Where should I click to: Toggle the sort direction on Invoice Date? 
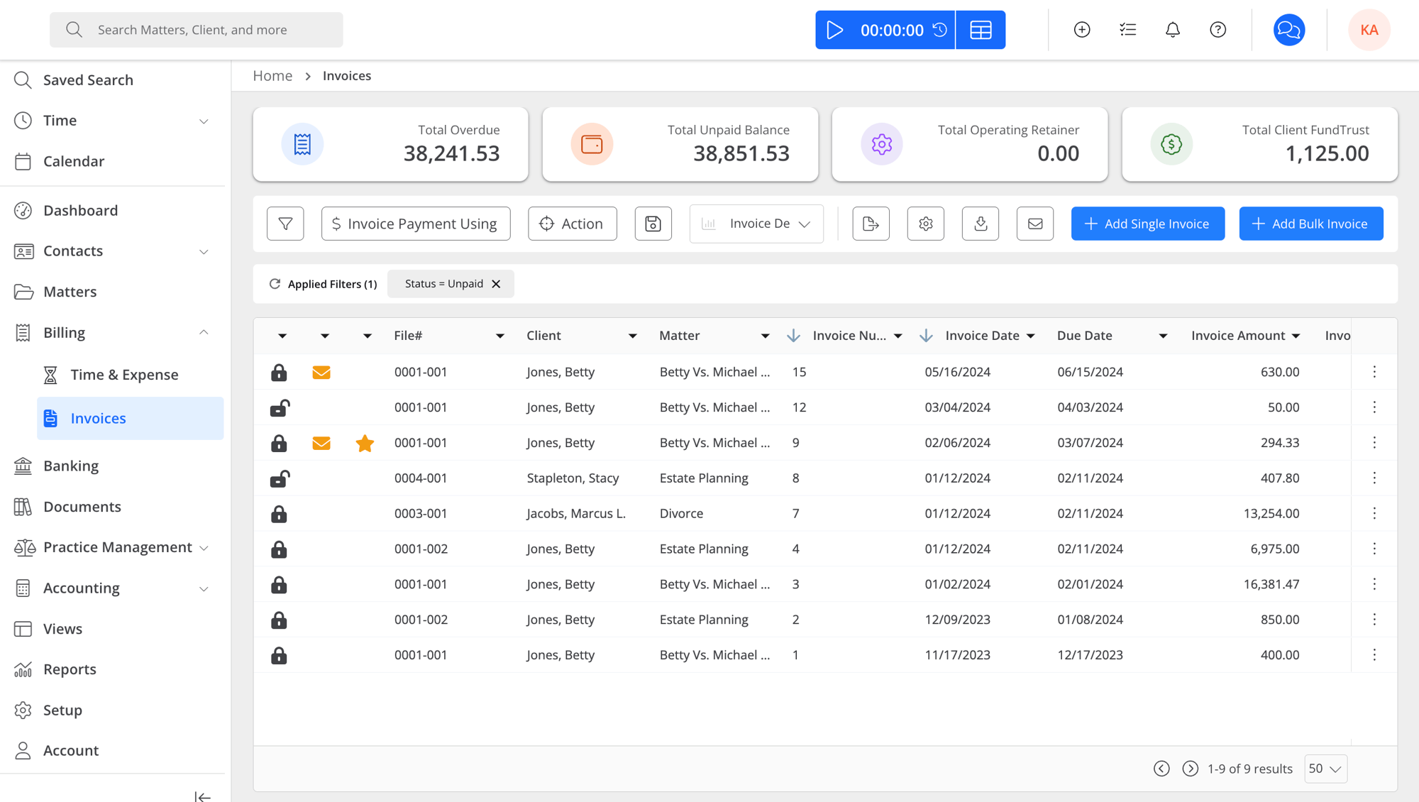pyautogui.click(x=926, y=335)
